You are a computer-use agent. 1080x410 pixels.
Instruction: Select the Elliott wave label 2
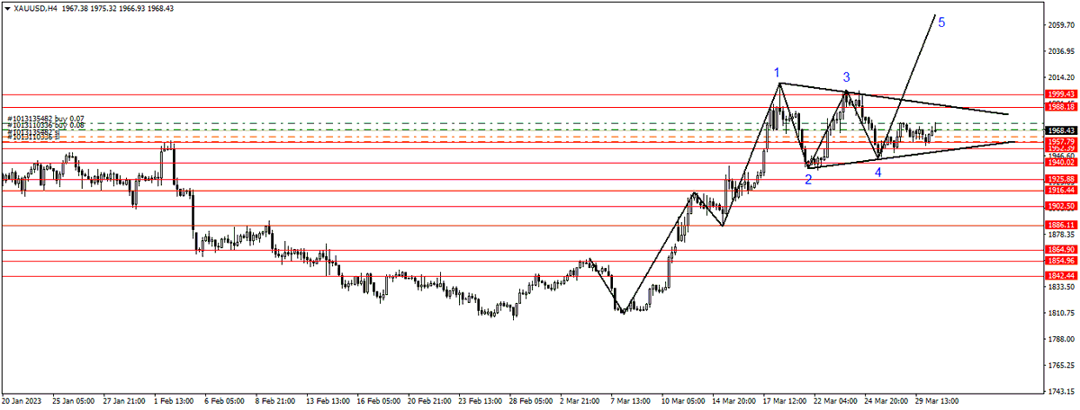tap(808, 179)
